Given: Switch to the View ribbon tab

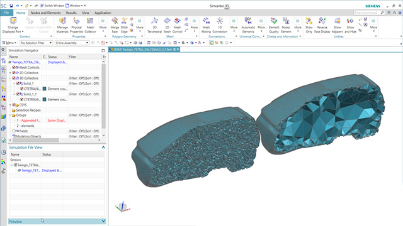Looking at the screenshot, I should [x=86, y=13].
